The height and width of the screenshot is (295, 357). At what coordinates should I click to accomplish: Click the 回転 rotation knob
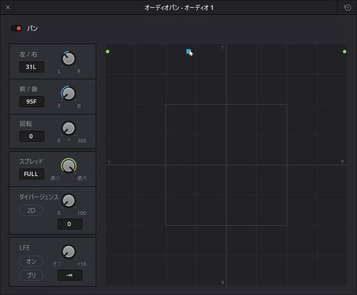(68, 129)
